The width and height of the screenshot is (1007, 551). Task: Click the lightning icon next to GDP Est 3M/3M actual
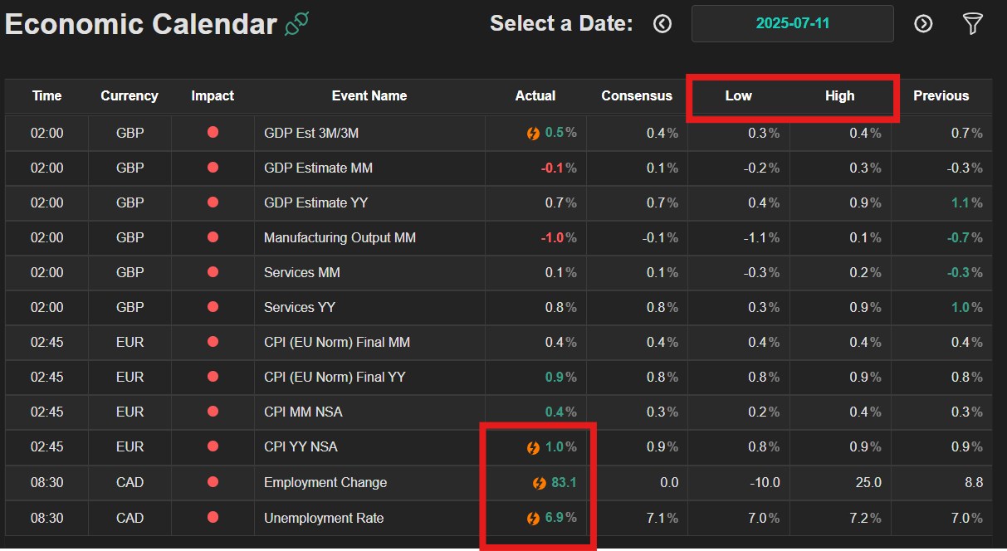(x=533, y=133)
